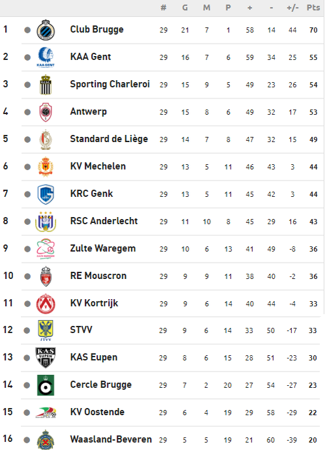This screenshot has width=325, height=453.
Task: Click the RSC Anderlecht purple crest
Action: click(46, 222)
